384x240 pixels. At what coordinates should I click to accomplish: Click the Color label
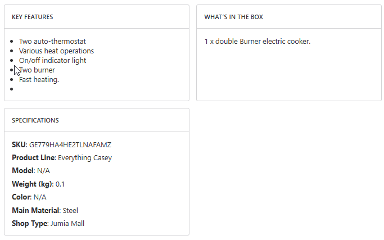tap(21, 197)
